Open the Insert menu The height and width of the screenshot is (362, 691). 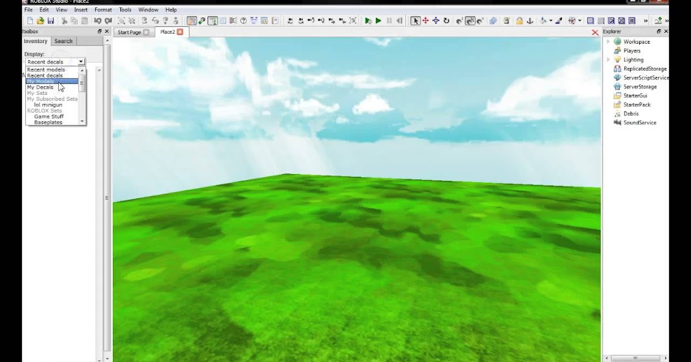point(81,10)
